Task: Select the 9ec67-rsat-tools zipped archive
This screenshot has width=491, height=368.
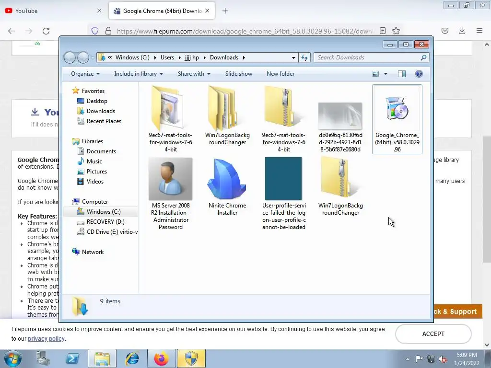Action: coord(284,119)
